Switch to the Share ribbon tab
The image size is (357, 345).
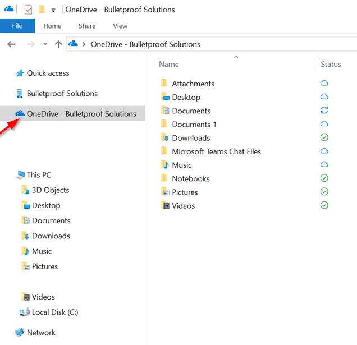(87, 26)
